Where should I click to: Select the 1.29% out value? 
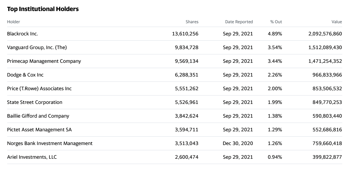click(x=275, y=129)
